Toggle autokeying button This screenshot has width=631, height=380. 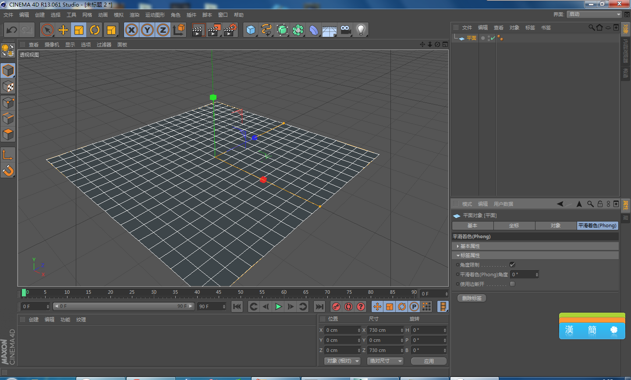[348, 306]
